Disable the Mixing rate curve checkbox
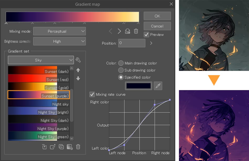This screenshot has width=249, height=161. tap(92, 94)
